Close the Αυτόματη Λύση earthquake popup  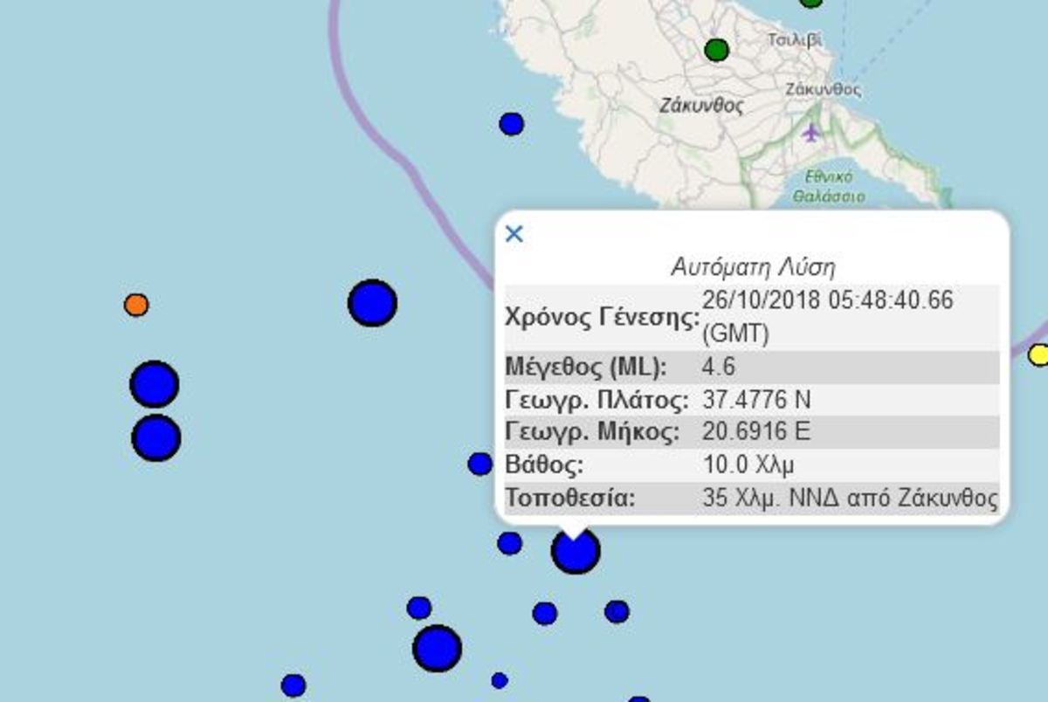tap(514, 234)
